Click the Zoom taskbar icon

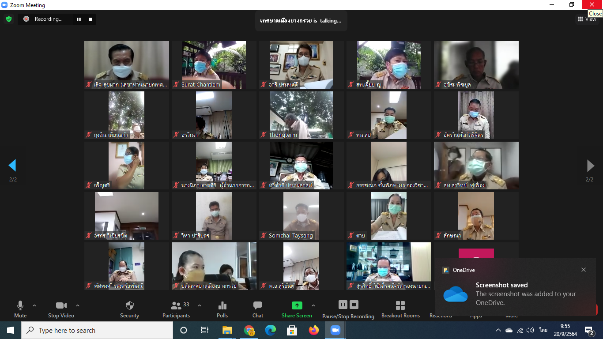(x=335, y=330)
